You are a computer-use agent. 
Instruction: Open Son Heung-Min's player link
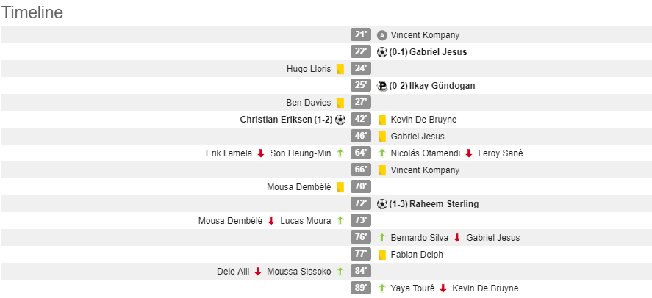coord(300,153)
